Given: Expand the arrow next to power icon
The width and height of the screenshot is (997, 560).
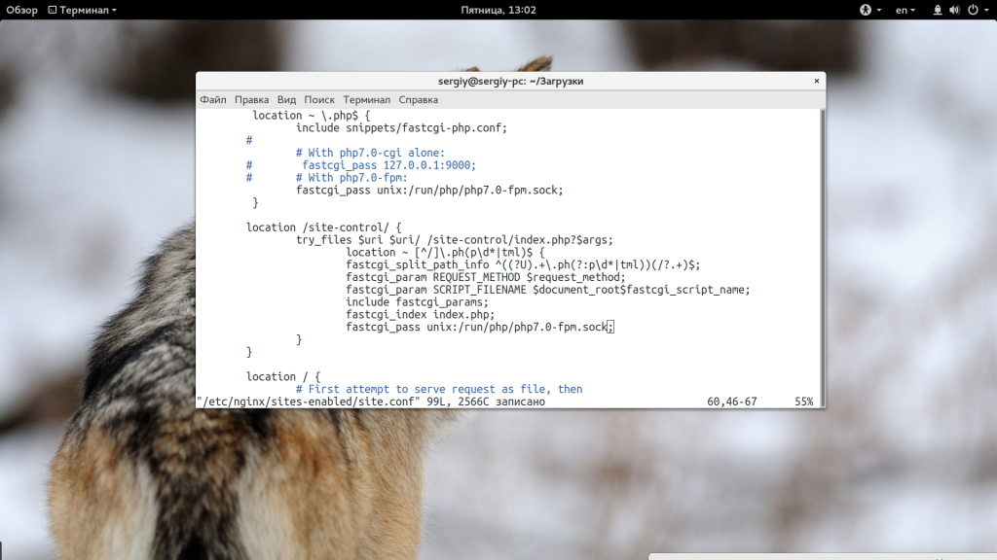Looking at the screenshot, I should [985, 10].
